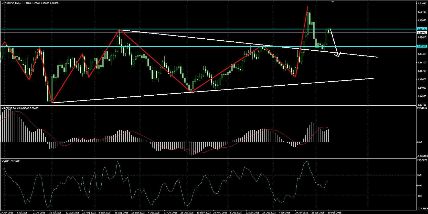Screen dimensions: 428x214
Task: Select the EURUSD,Daily chart title text
Action: pyautogui.click(x=12, y=3)
